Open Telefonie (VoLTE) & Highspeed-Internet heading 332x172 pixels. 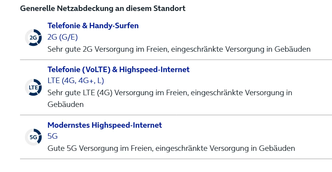pyautogui.click(x=118, y=69)
